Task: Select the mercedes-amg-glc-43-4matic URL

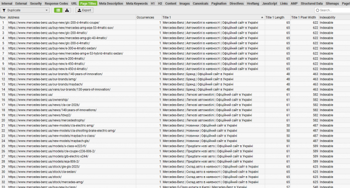Action: pyautogui.click(x=57, y=38)
